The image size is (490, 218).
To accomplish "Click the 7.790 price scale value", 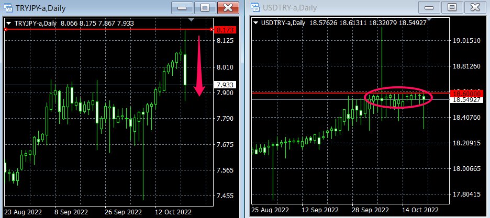I will [225, 119].
